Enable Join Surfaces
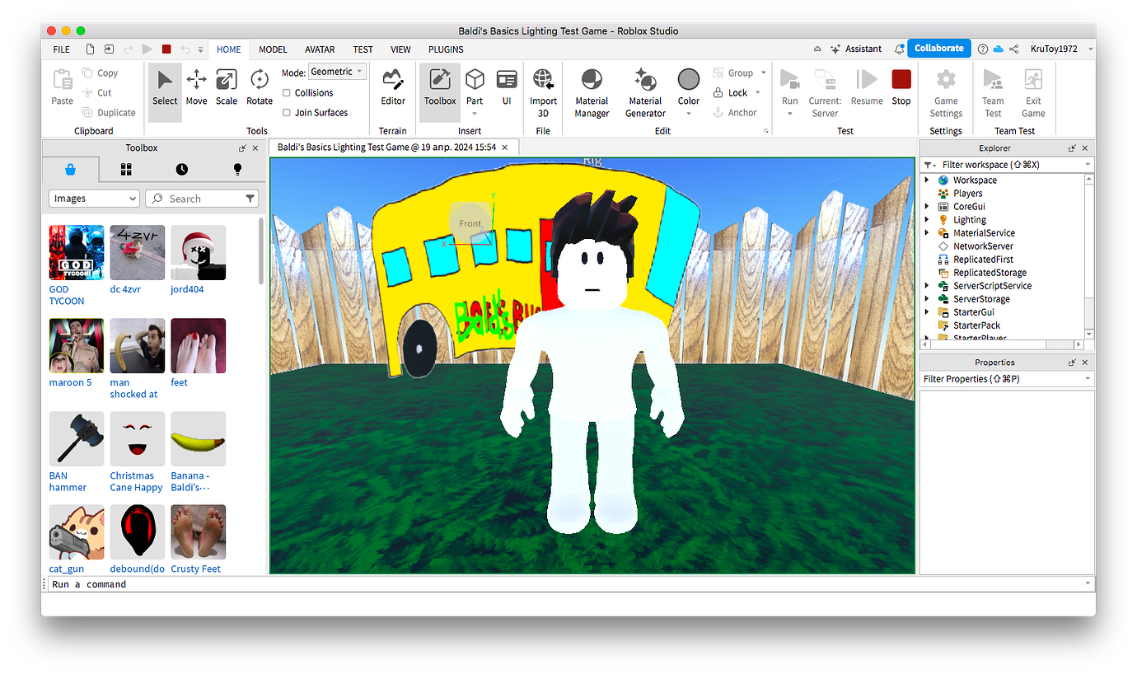This screenshot has height=674, width=1137. 286,112
